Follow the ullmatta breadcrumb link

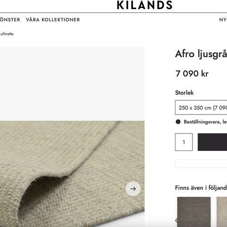click(7, 34)
